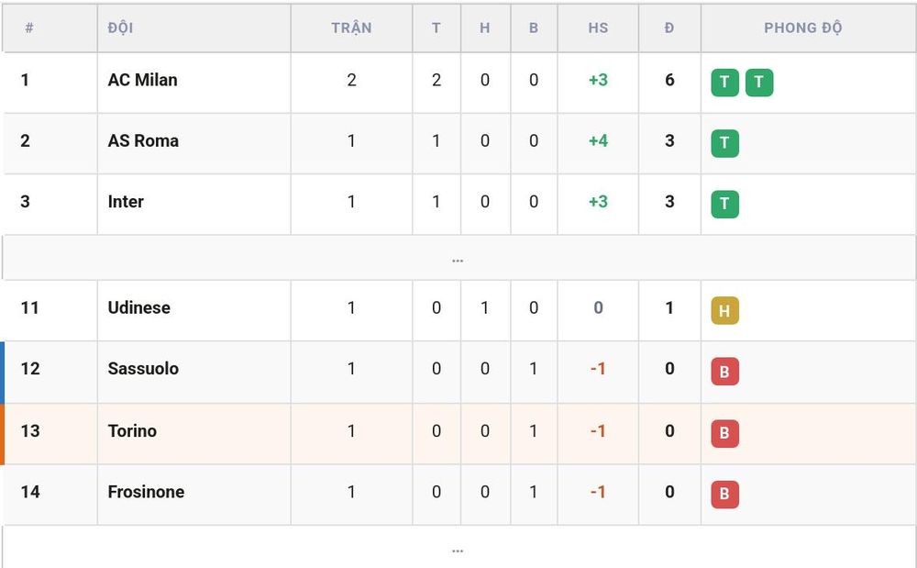Image resolution: width=917 pixels, height=568 pixels.
Task: Expand hidden rows below Frosinone
Action: tap(458, 548)
